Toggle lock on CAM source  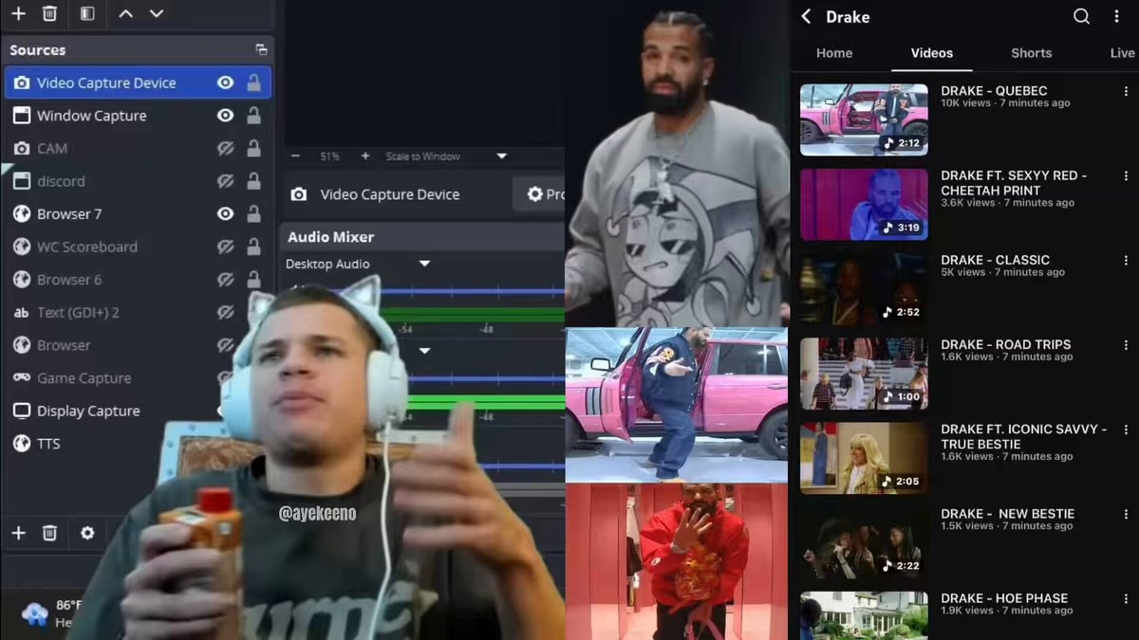[x=253, y=148]
